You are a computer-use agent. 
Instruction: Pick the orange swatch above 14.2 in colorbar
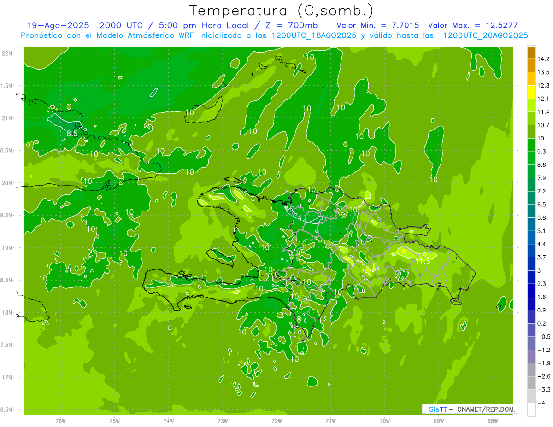pos(531,53)
